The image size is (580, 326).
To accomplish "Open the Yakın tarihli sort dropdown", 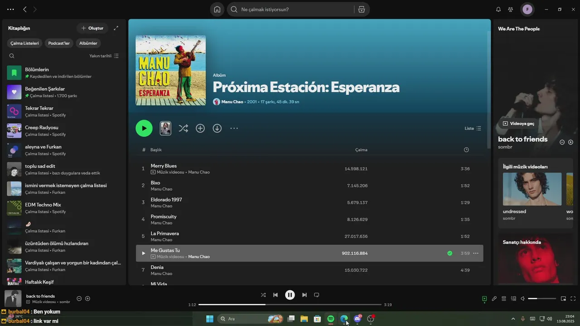I will [x=104, y=56].
